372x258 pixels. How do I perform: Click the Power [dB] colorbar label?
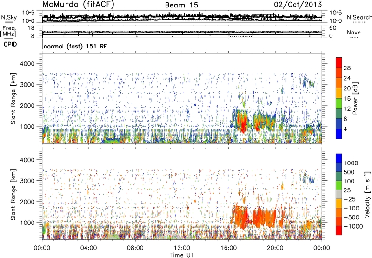tap(355, 98)
